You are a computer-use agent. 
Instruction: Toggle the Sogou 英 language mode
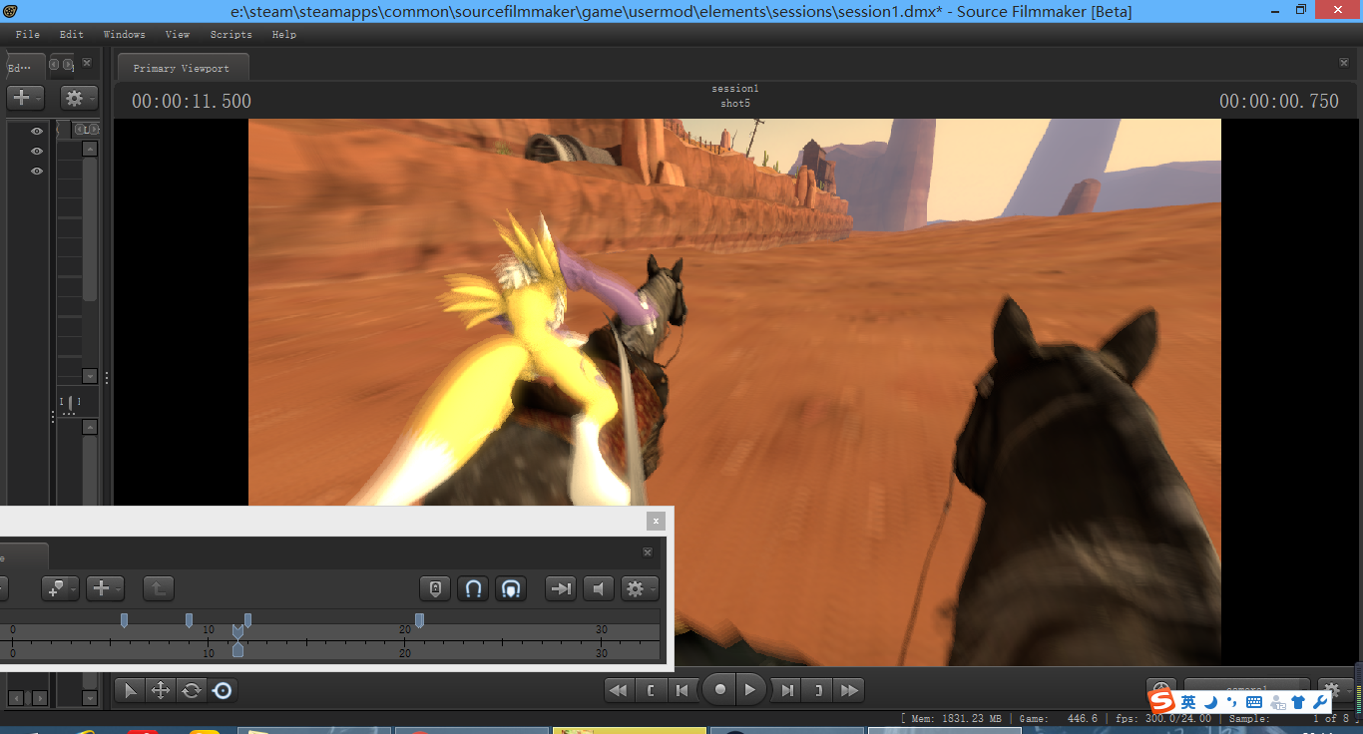tap(1188, 702)
